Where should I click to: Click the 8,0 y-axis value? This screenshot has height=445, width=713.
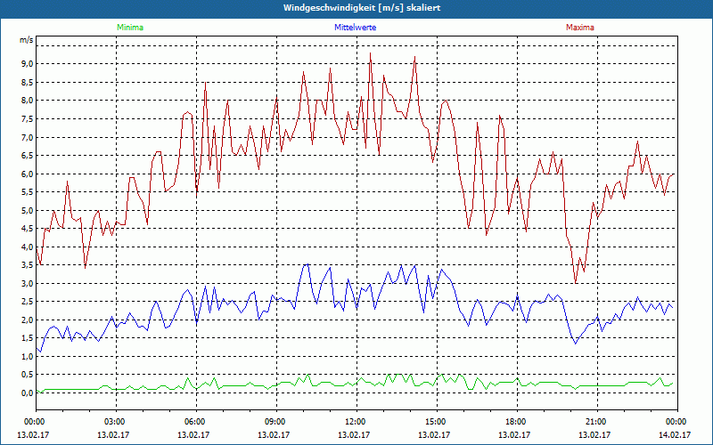pos(28,101)
